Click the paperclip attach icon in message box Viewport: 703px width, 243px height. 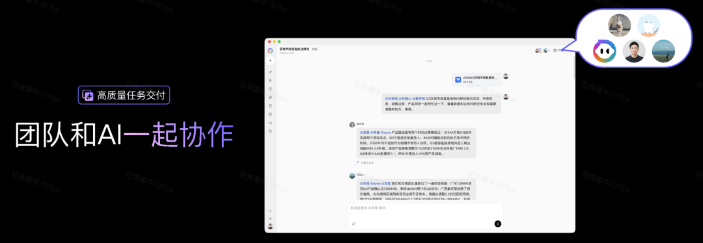click(x=353, y=224)
